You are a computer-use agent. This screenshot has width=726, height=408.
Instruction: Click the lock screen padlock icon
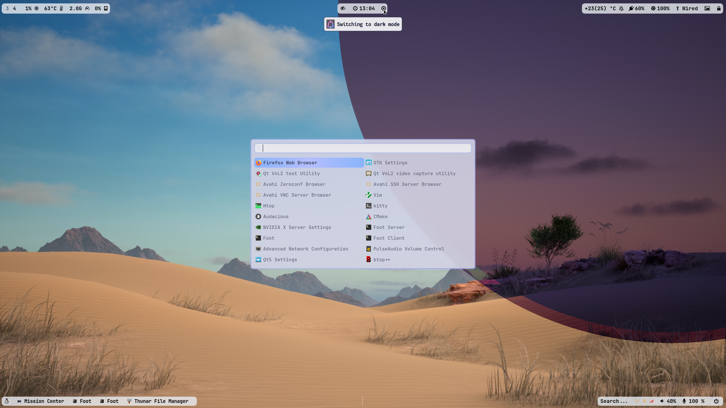(x=719, y=8)
